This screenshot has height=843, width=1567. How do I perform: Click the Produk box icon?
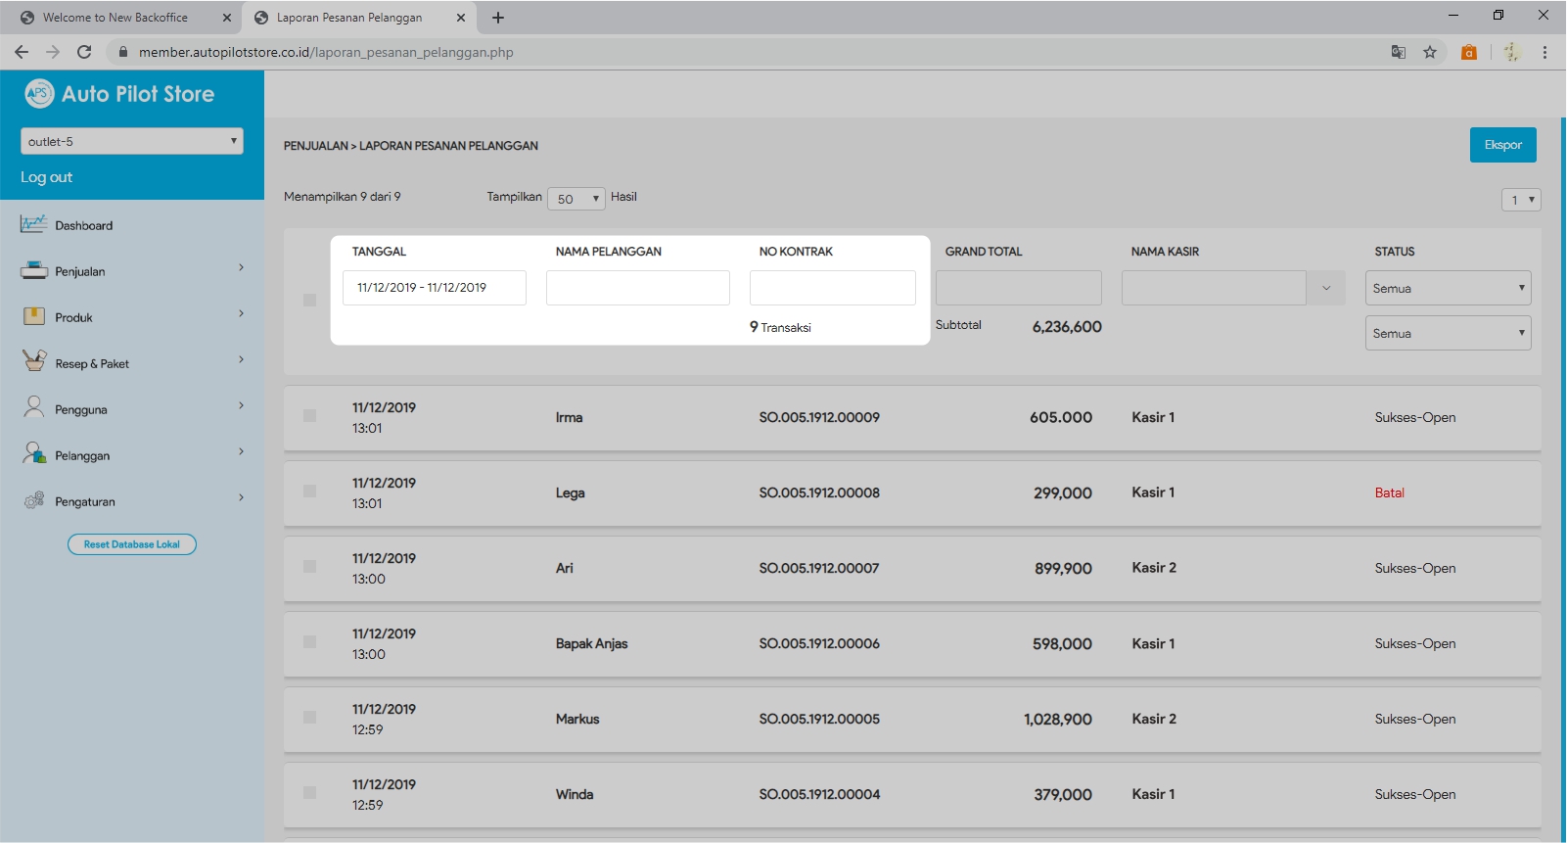point(33,316)
